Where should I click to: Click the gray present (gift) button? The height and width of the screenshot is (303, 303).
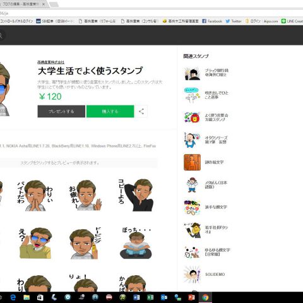click(61, 111)
